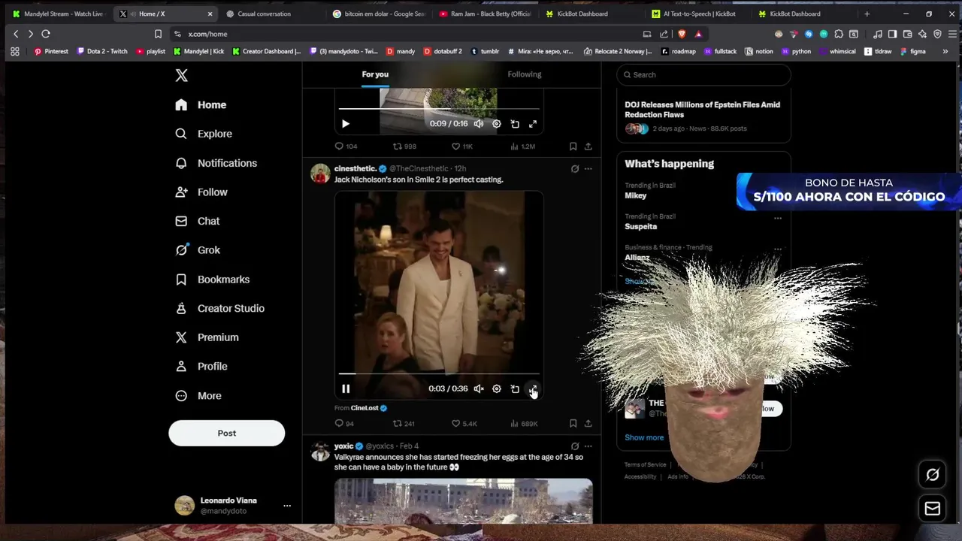Open Explore from the X sidebar

pos(204,134)
